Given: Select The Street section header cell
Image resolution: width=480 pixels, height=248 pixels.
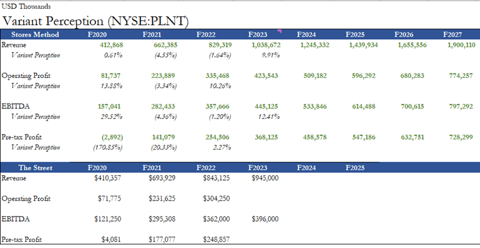Looking at the screenshot, I should tap(35, 168).
